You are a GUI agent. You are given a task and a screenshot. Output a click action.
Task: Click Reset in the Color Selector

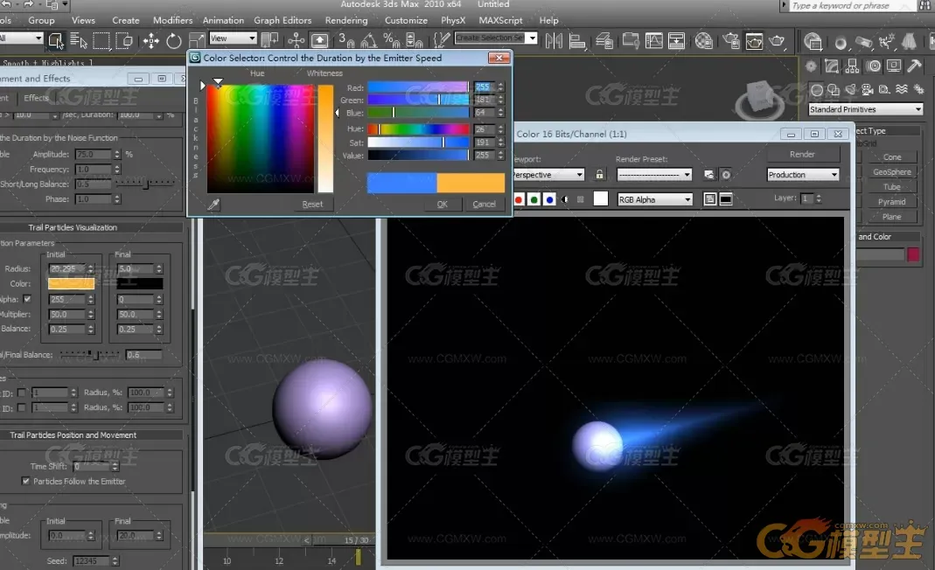click(312, 204)
